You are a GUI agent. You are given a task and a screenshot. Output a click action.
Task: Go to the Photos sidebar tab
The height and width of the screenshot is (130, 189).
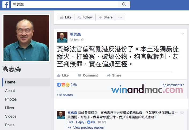(x=11, y=99)
